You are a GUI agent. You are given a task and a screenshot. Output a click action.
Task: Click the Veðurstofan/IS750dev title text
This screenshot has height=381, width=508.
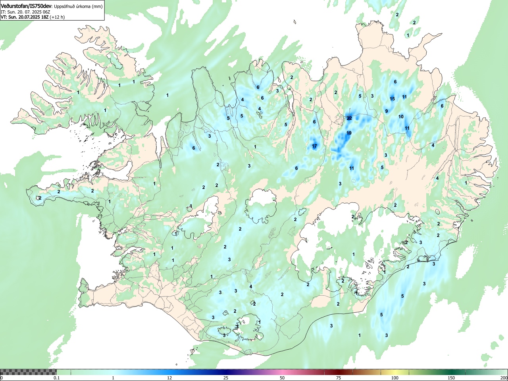26,6
